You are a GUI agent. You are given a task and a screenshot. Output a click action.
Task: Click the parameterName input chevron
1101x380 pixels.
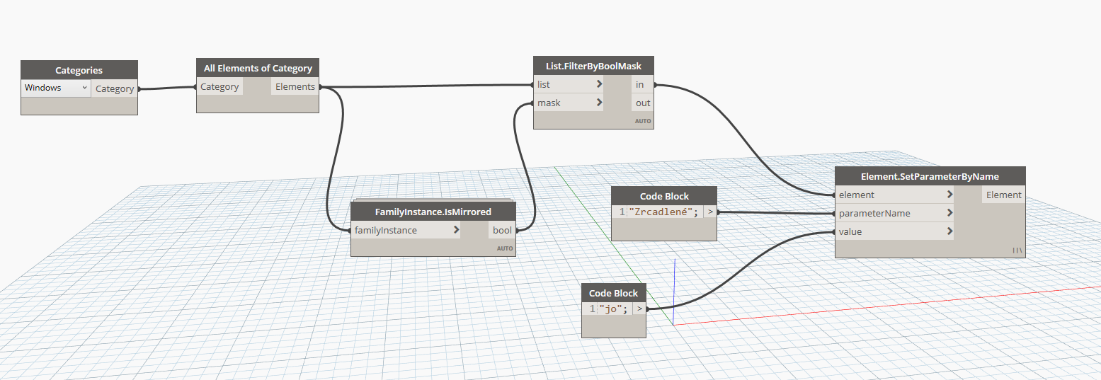click(949, 213)
